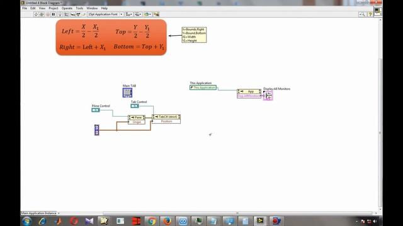Open Firefox from the taskbar

pos(167,221)
